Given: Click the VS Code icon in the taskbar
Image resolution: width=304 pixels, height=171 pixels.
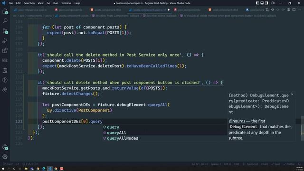Looking at the screenshot, I should tap(50, 169).
